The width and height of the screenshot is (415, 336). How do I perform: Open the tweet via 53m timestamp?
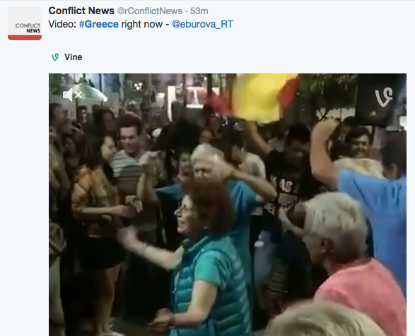click(199, 11)
